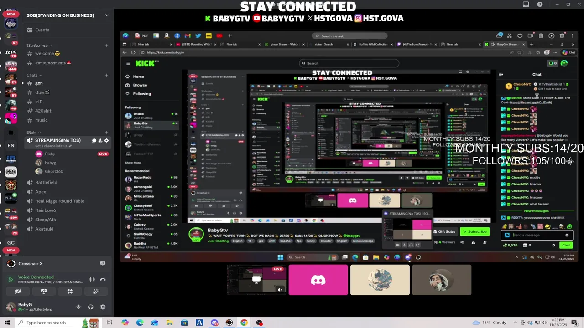Open the SOB{STANDING ON BUSINESS} server dropdown
The width and height of the screenshot is (584, 328).
pyautogui.click(x=107, y=15)
